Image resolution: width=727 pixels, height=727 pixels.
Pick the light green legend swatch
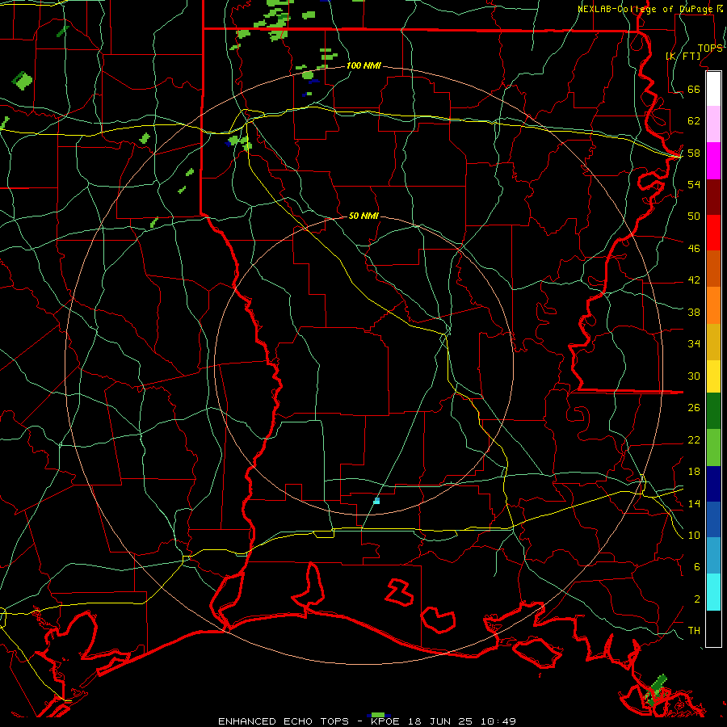[x=713, y=448]
